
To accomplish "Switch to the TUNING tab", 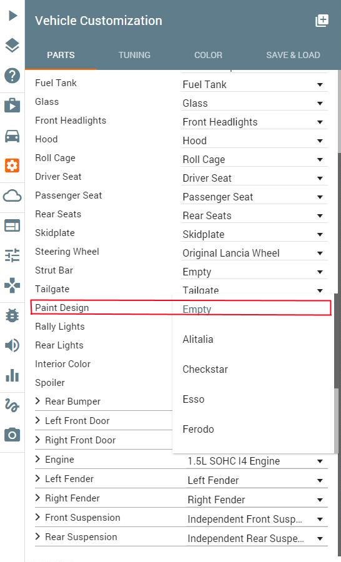I will [134, 55].
